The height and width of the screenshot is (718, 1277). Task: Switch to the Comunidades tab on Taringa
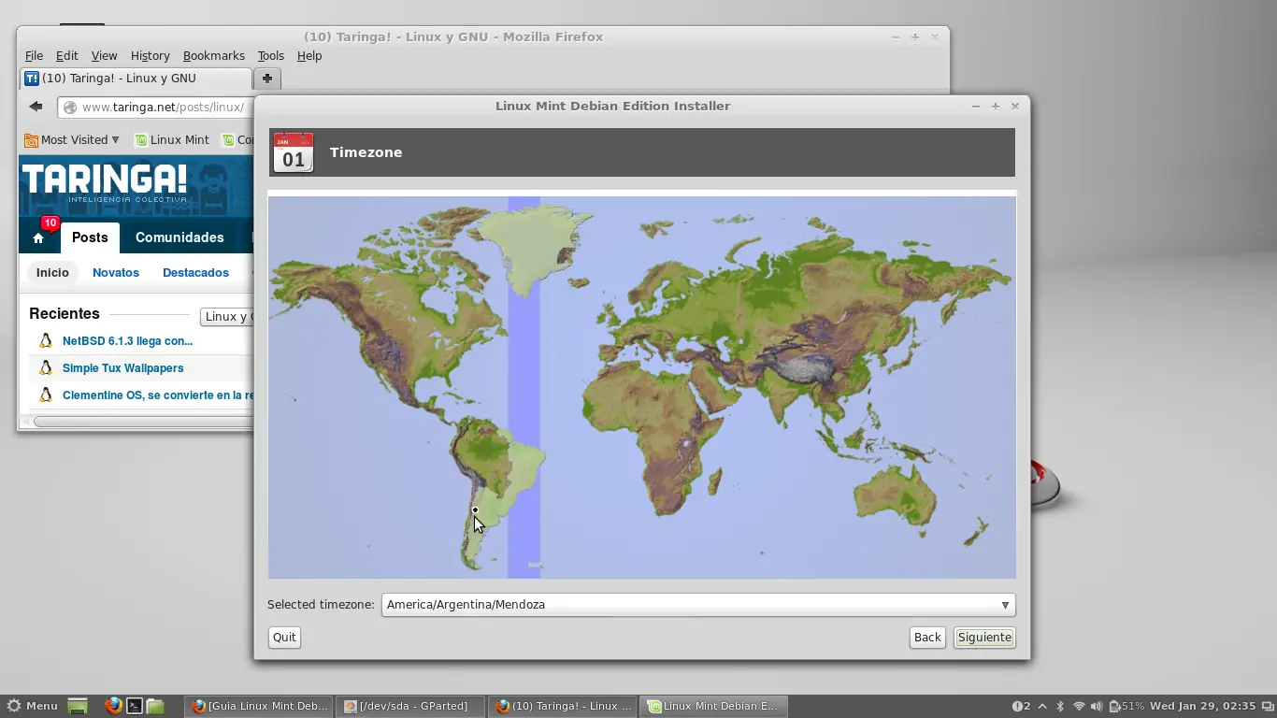pyautogui.click(x=179, y=237)
